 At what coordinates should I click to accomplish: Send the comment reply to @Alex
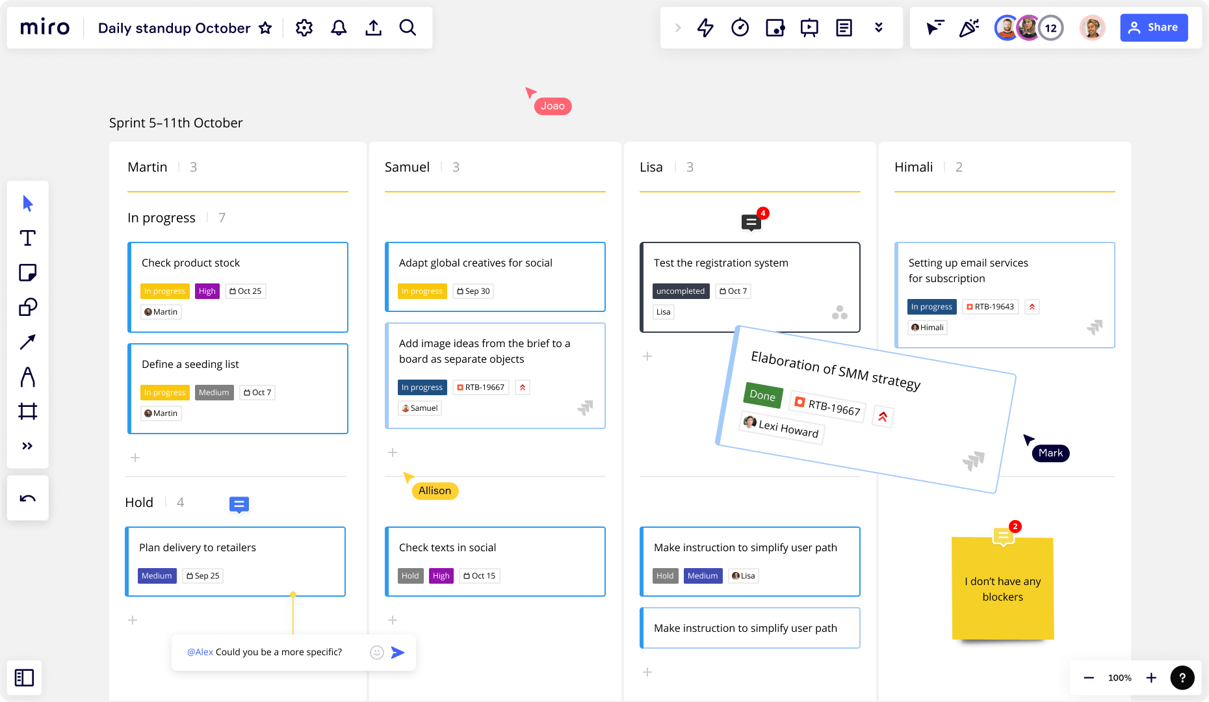click(398, 653)
